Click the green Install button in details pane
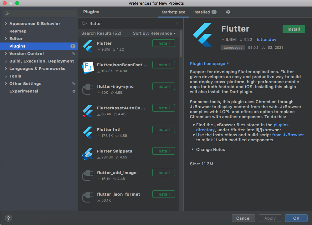 [294, 29]
